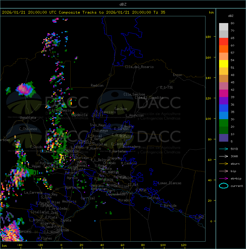The height and width of the screenshot is (249, 246).
Task: Click the 120 tick on horizontal axis
Action: [183, 245]
